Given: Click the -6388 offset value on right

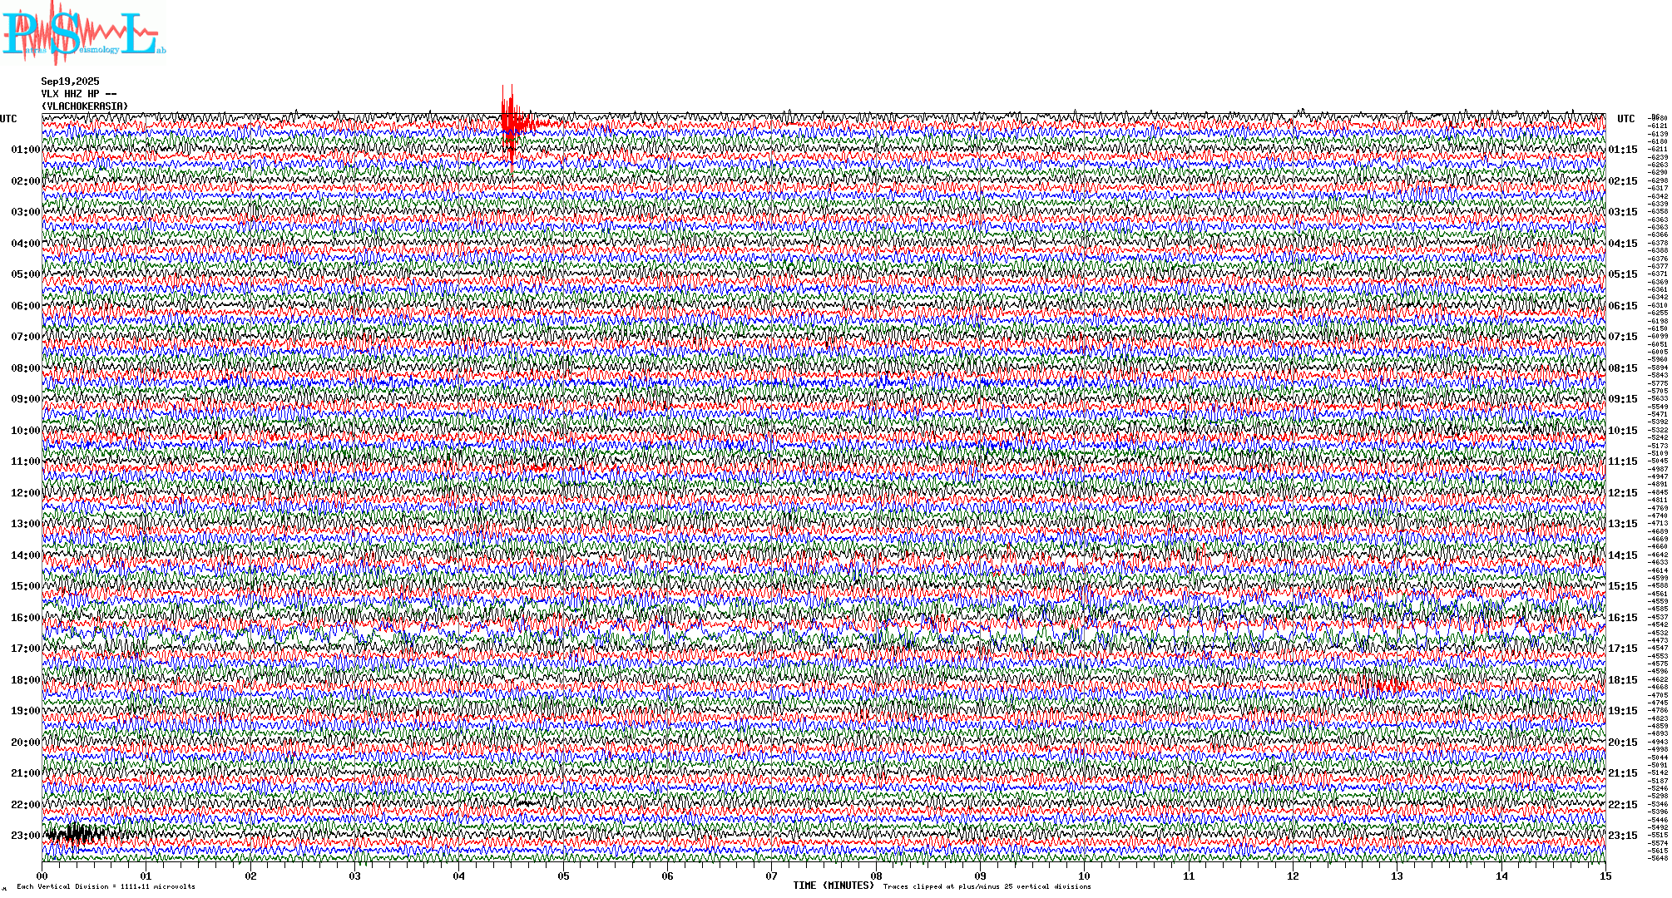Looking at the screenshot, I should click(1659, 250).
